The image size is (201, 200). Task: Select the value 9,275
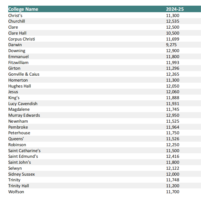171,45
